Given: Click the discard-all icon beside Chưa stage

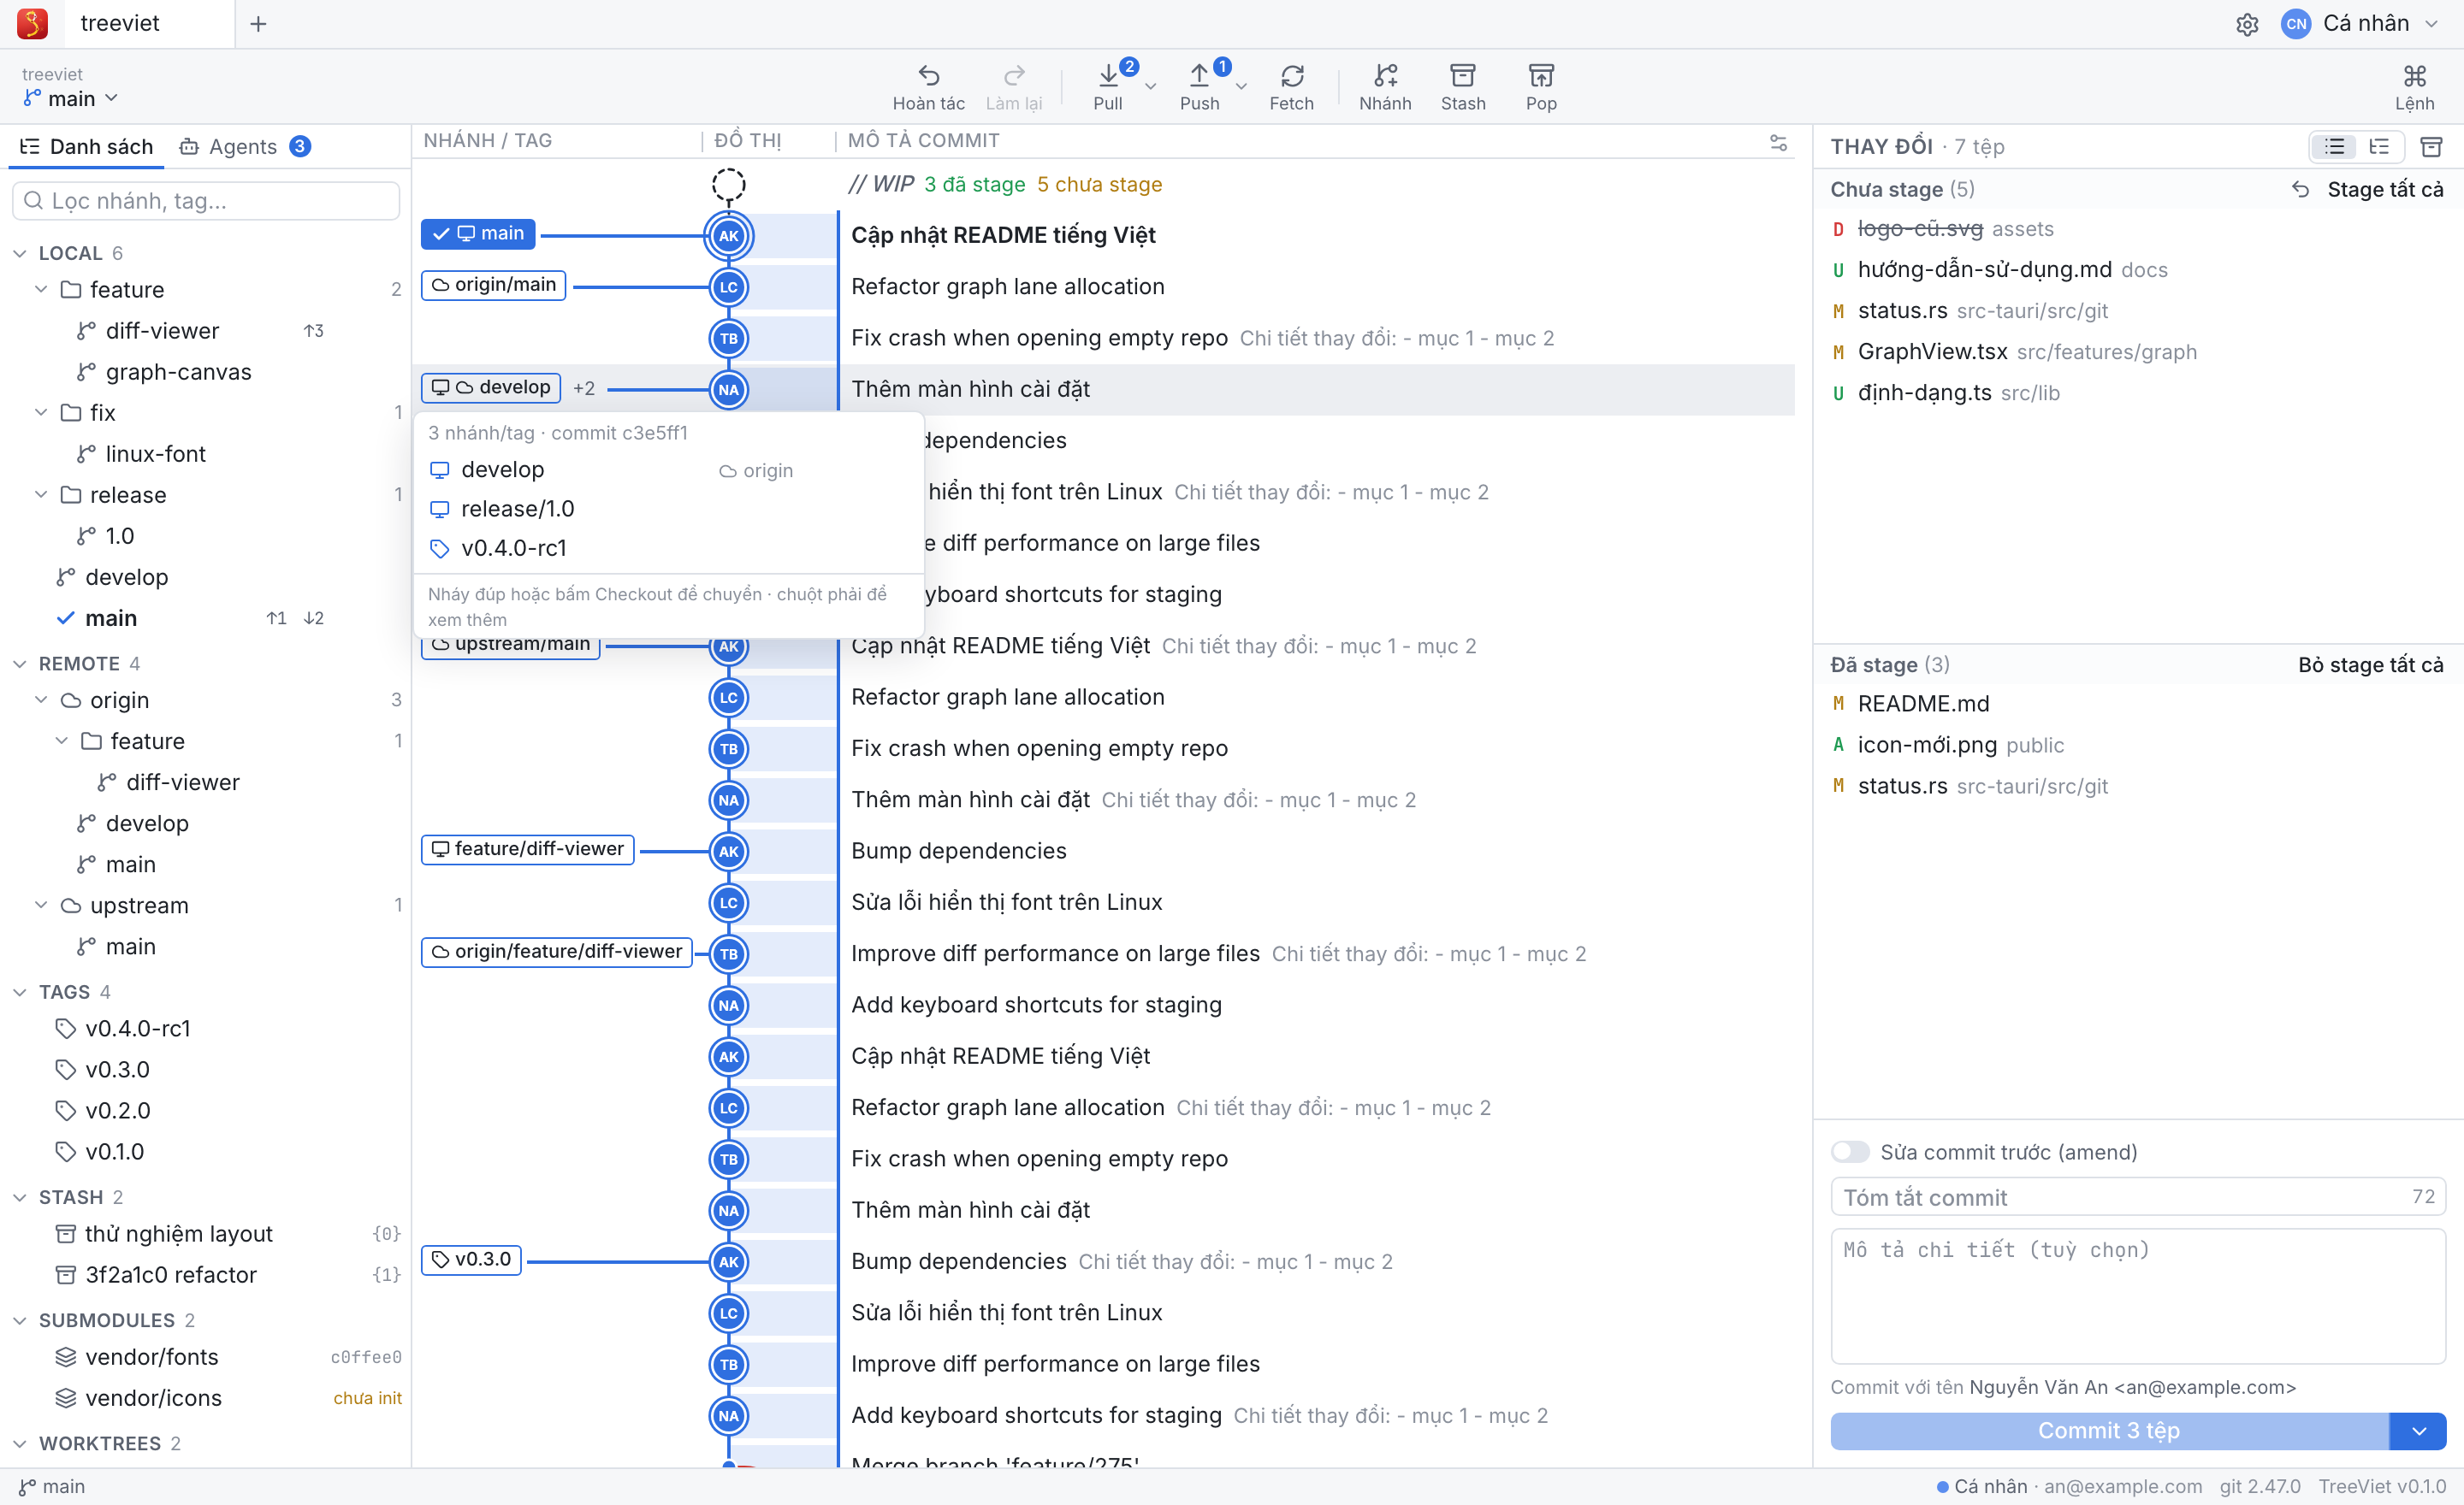Looking at the screenshot, I should (2300, 190).
